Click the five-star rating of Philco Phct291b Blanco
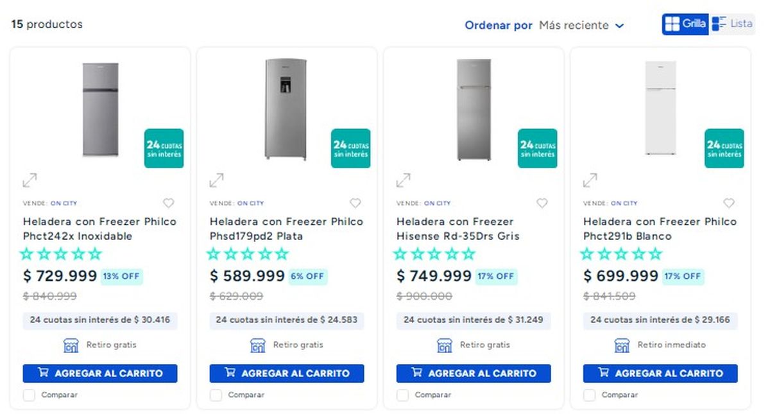The width and height of the screenshot is (770, 414). pyautogui.click(x=620, y=254)
